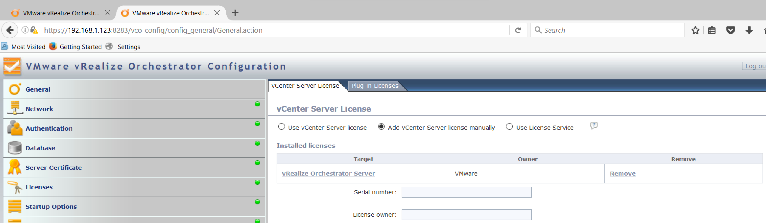The width and height of the screenshot is (766, 223).
Task: Click the search magnifier icon
Action: [x=538, y=30]
